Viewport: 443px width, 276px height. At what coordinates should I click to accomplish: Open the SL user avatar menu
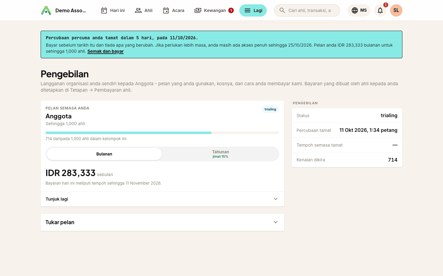pos(396,10)
